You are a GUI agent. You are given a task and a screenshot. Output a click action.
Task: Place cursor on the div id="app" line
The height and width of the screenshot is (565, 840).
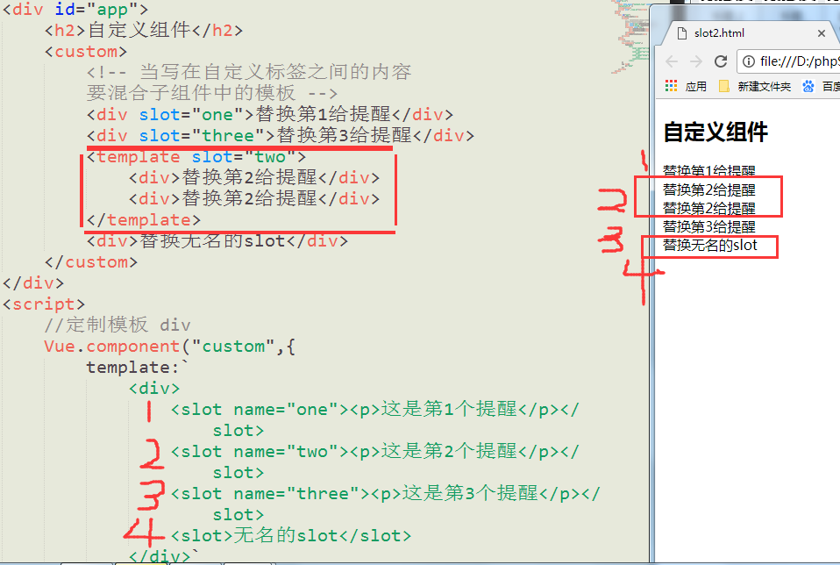pos(75,9)
